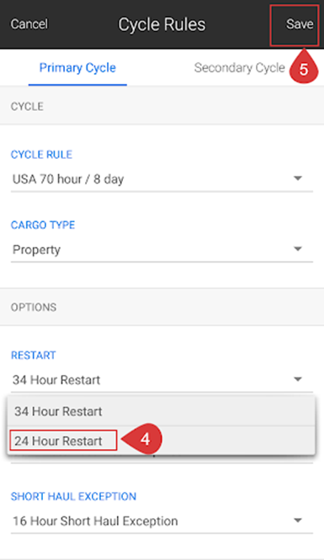The image size is (324, 560).
Task: Click the Cycle Rule dropdown arrow
Action: 298,178
